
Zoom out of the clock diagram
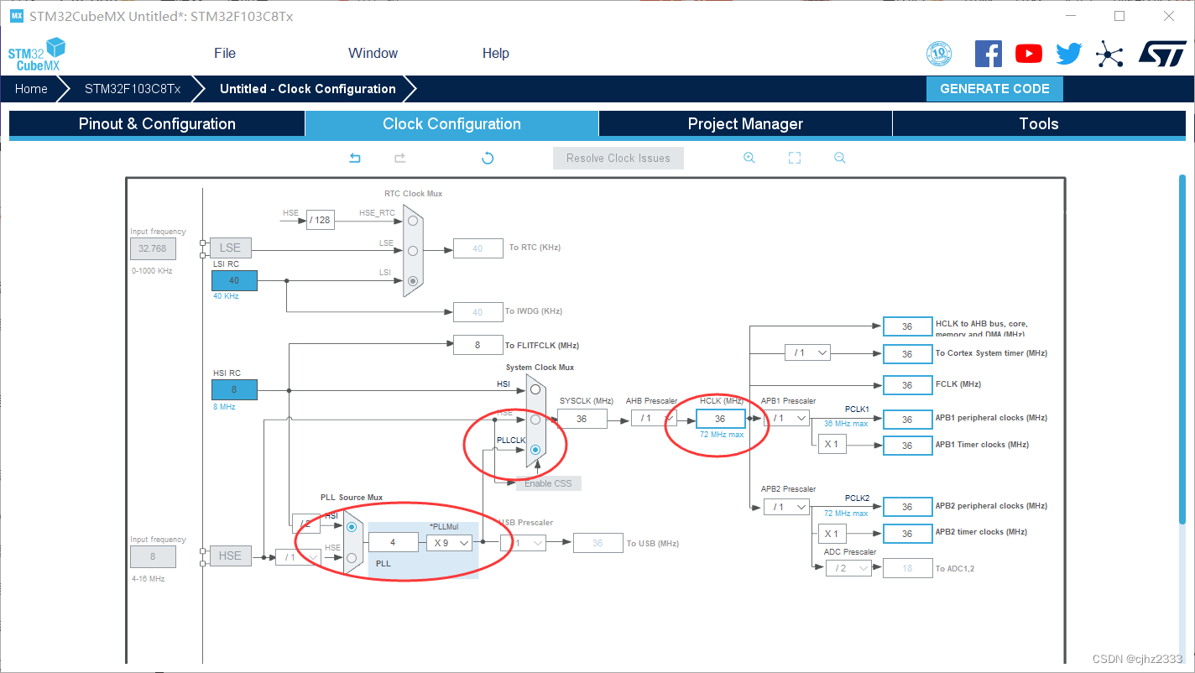pos(839,158)
